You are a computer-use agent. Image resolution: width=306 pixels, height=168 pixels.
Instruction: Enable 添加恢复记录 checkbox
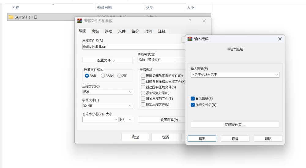143,93
